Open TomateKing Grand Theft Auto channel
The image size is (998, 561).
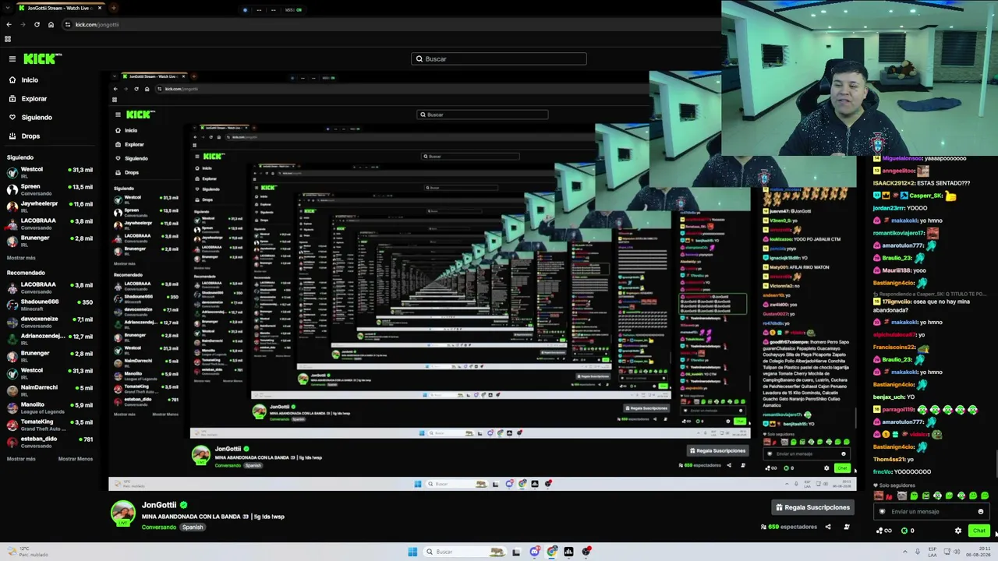click(50, 425)
